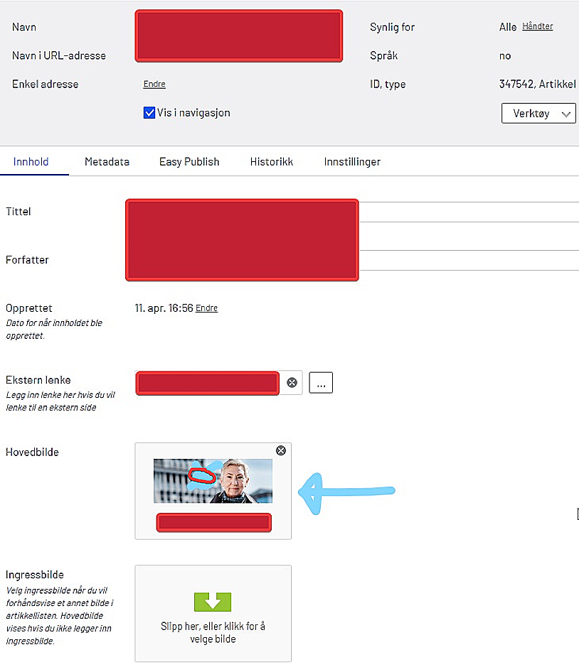Open the Metadata tab
The height and width of the screenshot is (667, 579).
coord(107,162)
